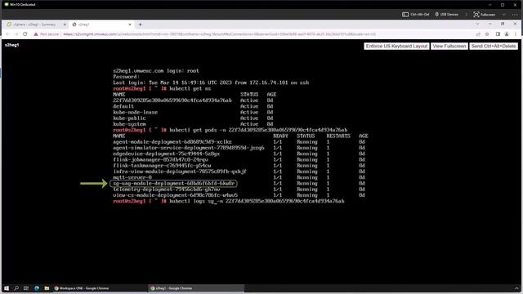Click the kubectl get ns command
This screenshot has width=523, height=294.
point(190,89)
